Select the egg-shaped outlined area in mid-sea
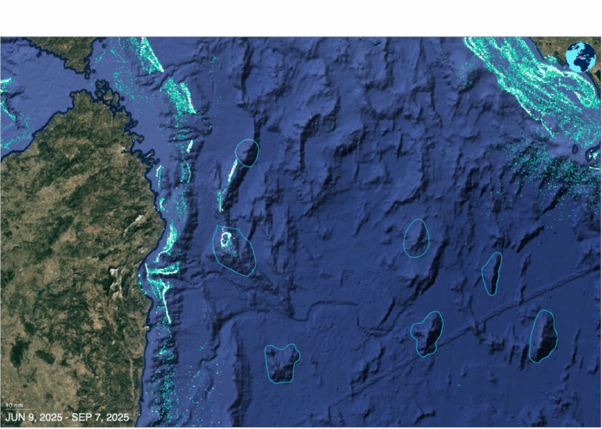Image resolution: width=602 pixels, height=429 pixels. click(x=416, y=239)
